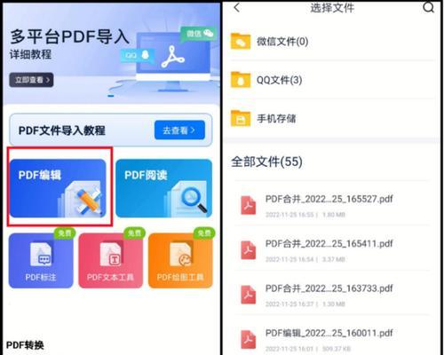The height and width of the screenshot is (355, 444).
Task: Click the phone storage folder icon
Action: (241, 118)
